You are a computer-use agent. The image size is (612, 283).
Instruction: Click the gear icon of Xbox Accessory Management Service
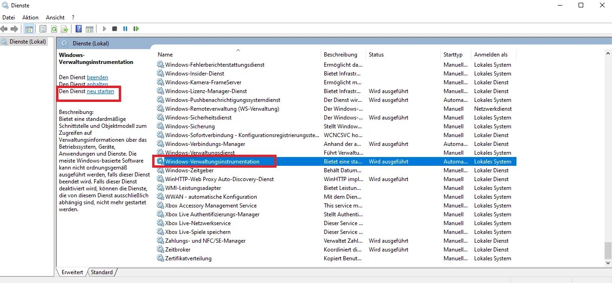coord(161,205)
